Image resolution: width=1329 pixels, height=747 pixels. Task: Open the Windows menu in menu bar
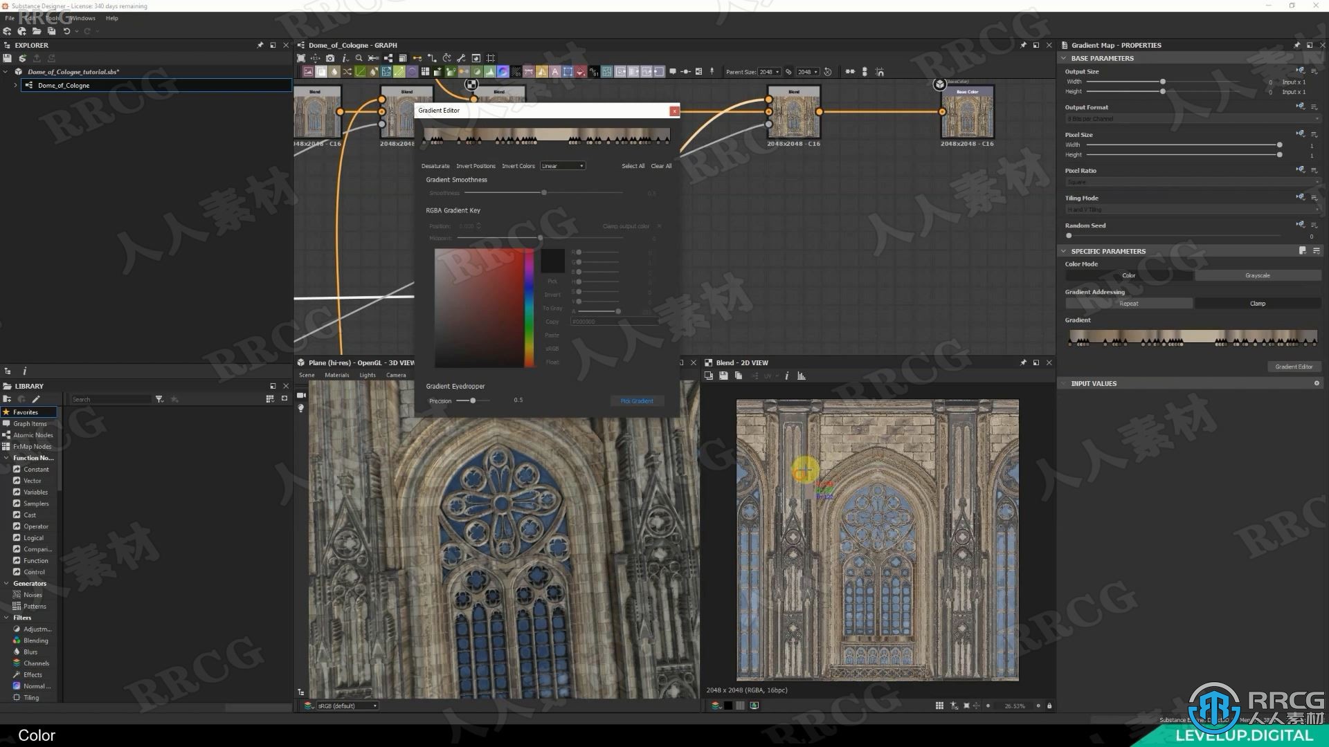click(x=82, y=17)
